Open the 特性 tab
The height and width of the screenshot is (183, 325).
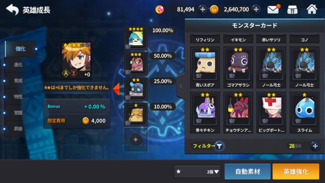(18, 97)
